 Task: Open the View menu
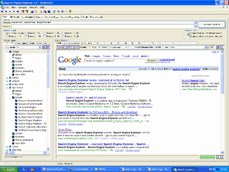tap(13, 7)
